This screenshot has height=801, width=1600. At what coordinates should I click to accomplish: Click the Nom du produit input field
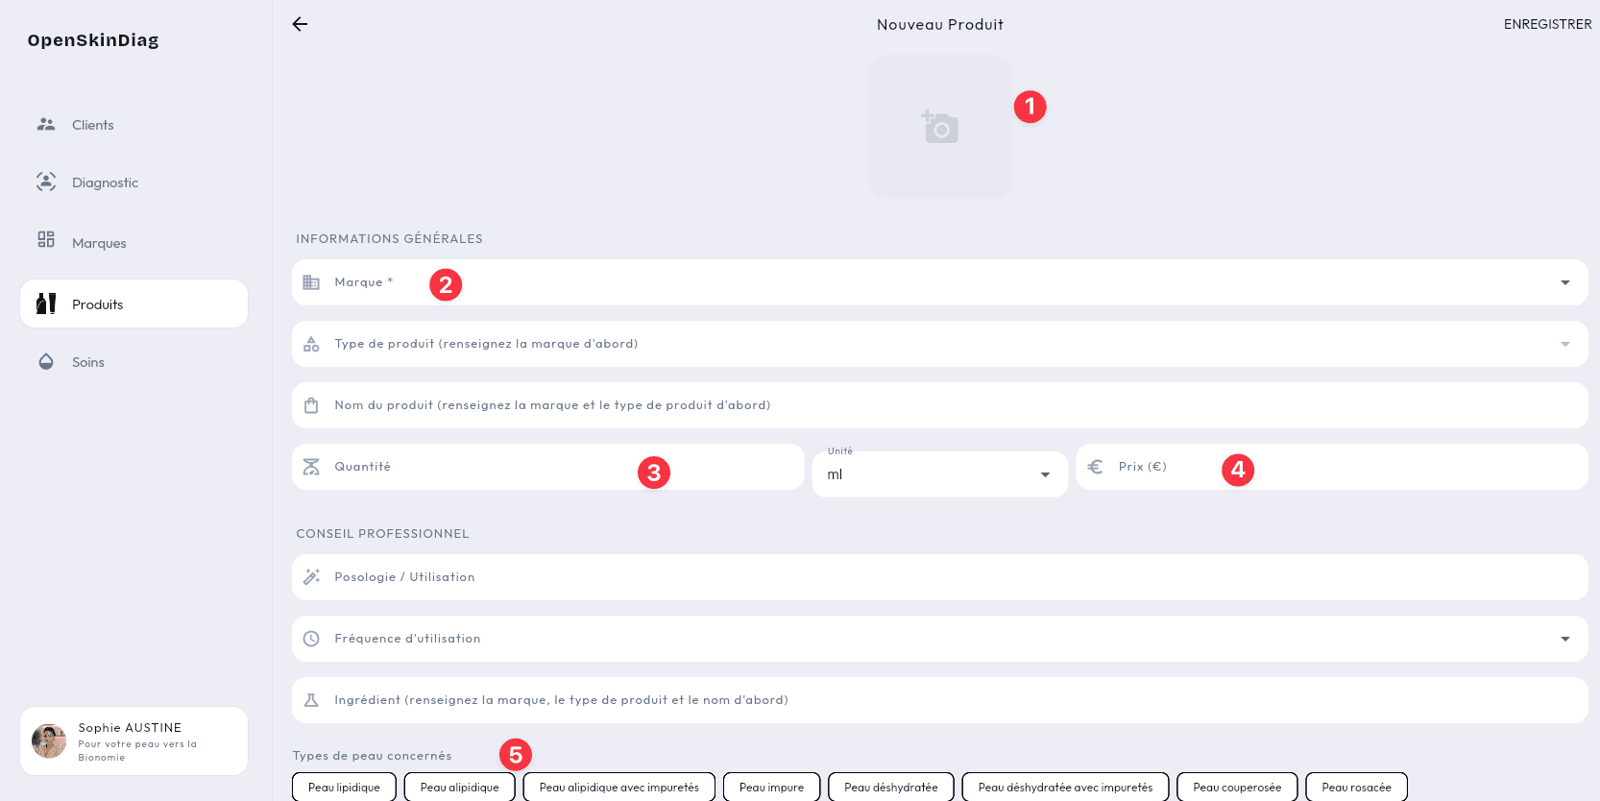(x=940, y=405)
